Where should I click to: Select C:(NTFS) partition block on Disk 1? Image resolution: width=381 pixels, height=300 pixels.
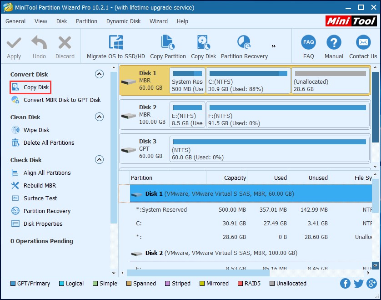click(248, 81)
